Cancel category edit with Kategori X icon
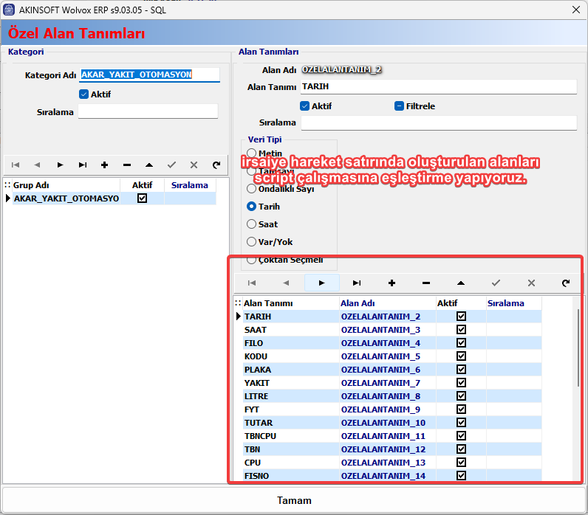 (194, 165)
